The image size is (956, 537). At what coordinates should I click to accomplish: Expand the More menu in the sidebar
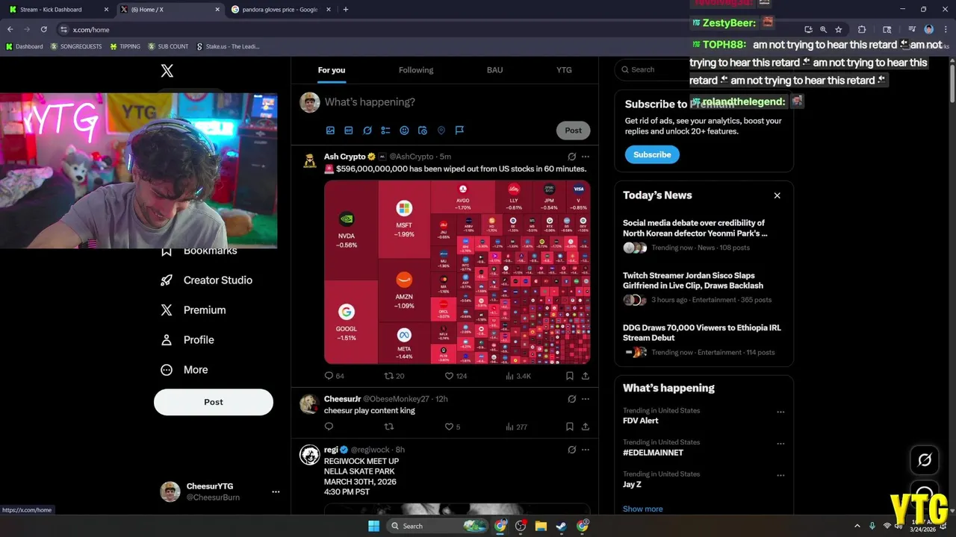tap(184, 370)
